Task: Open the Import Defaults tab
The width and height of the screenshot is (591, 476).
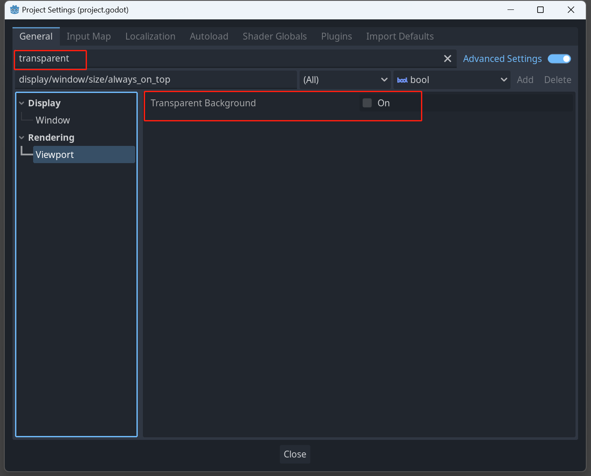Action: click(399, 36)
